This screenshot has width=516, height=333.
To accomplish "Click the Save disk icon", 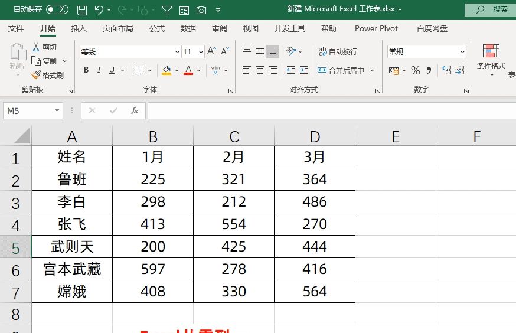I will coord(82,10).
